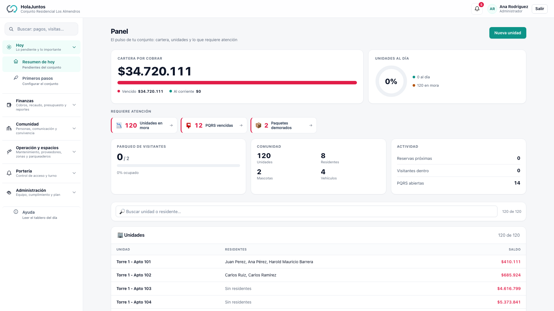Image resolution: width=554 pixels, height=311 pixels.
Task: Click the RESIDENTES column header
Action: tap(236, 249)
